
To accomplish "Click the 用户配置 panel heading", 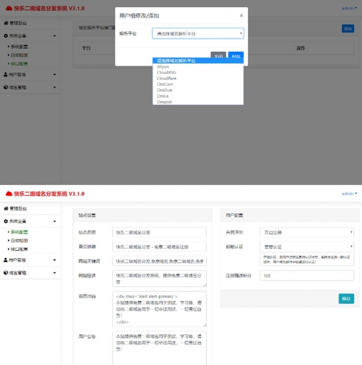I will pos(234,215).
